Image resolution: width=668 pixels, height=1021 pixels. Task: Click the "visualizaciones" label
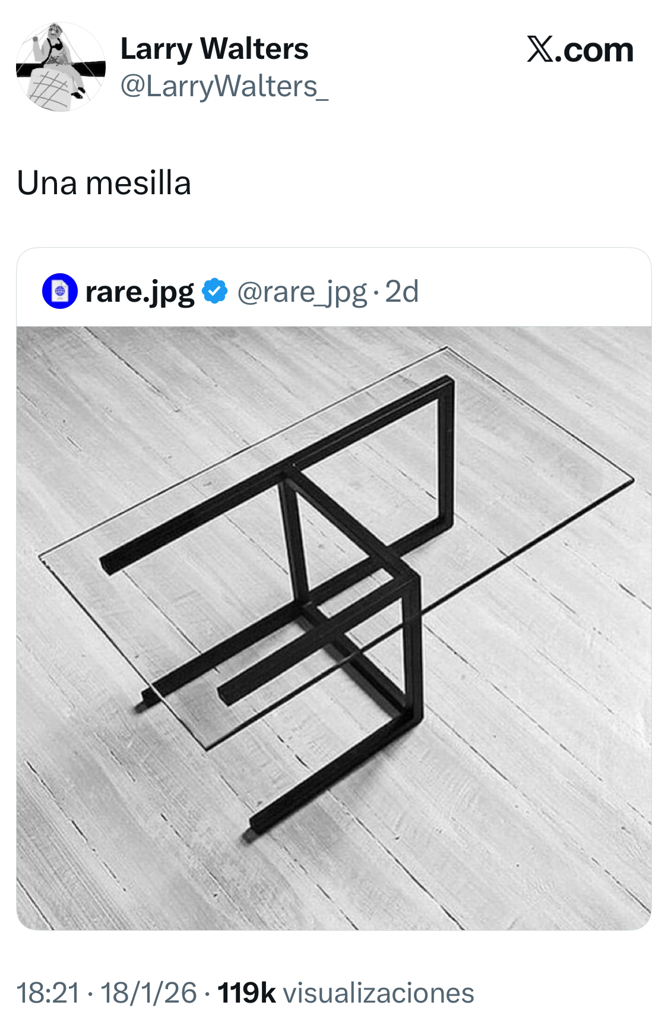tap(379, 993)
